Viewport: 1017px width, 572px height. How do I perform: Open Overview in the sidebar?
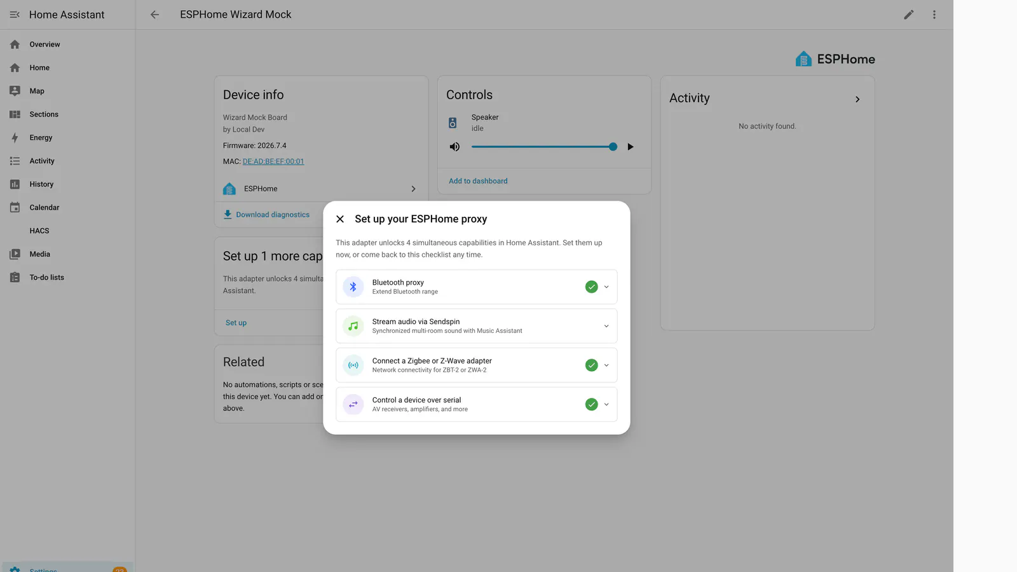click(67, 44)
